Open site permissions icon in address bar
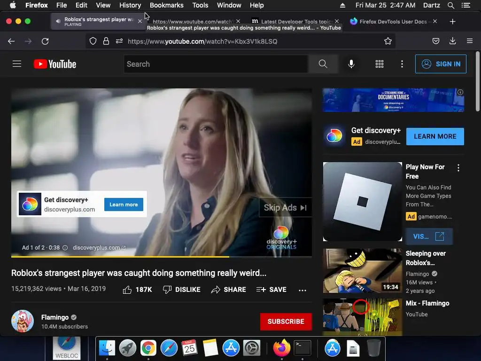 click(119, 41)
